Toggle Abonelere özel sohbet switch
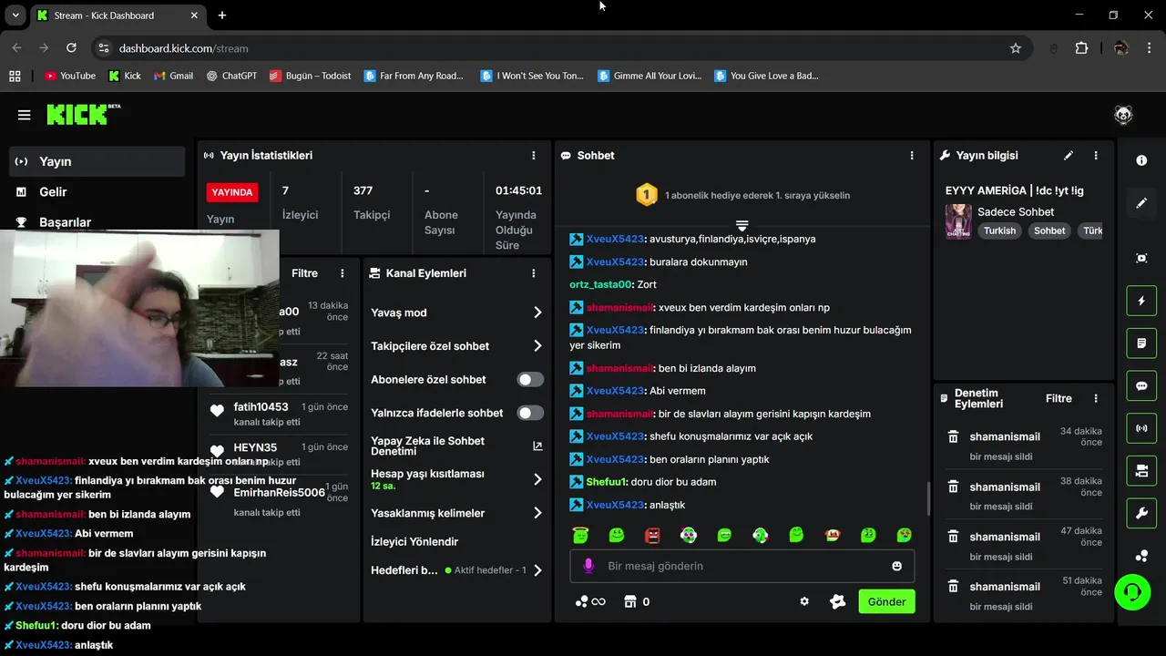 [x=530, y=379]
